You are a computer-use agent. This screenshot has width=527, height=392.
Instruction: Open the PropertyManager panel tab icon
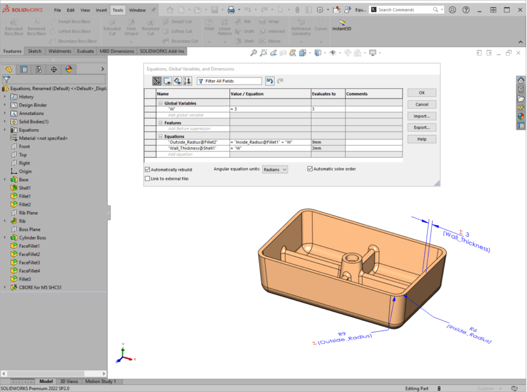pyautogui.click(x=24, y=70)
